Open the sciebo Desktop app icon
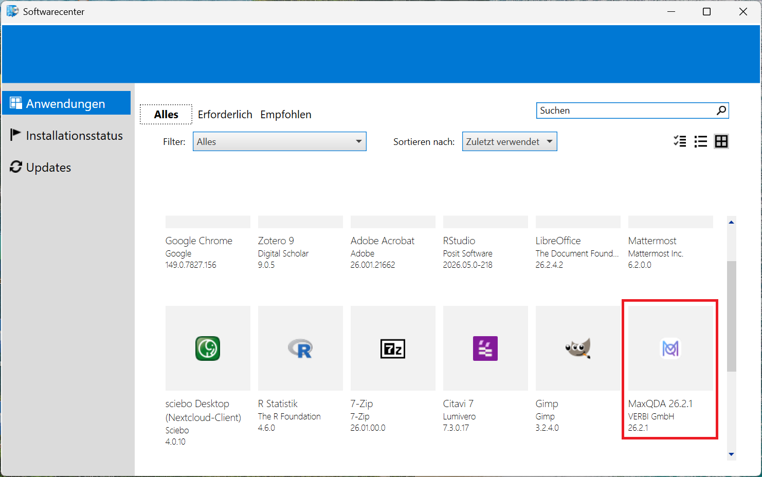The image size is (762, 477). tap(208, 348)
